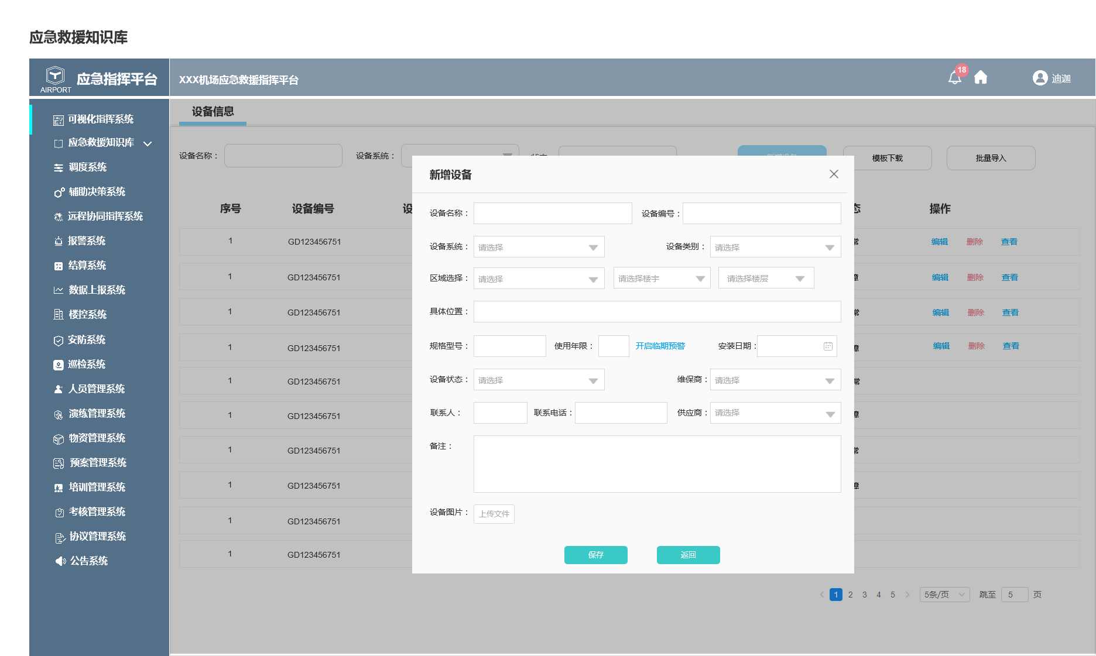The height and width of the screenshot is (656, 1096).
Task: Click 编辑 in the first table row
Action: pyautogui.click(x=940, y=242)
